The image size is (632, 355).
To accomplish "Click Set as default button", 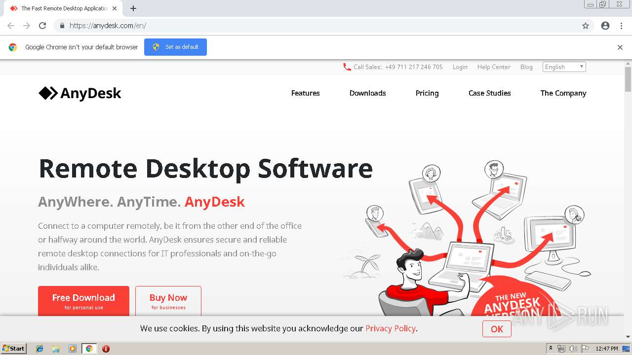I will 175,47.
